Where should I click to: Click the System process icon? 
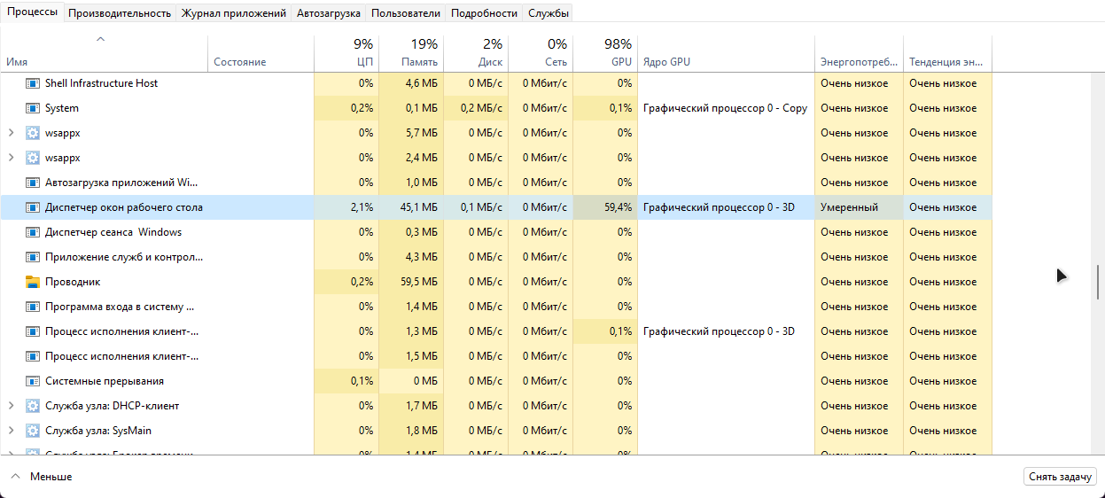[x=33, y=108]
